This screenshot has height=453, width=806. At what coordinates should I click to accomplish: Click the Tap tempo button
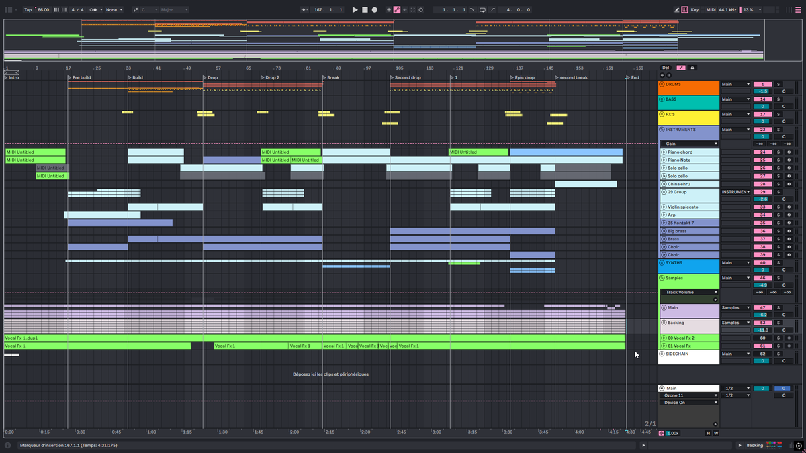click(x=28, y=10)
